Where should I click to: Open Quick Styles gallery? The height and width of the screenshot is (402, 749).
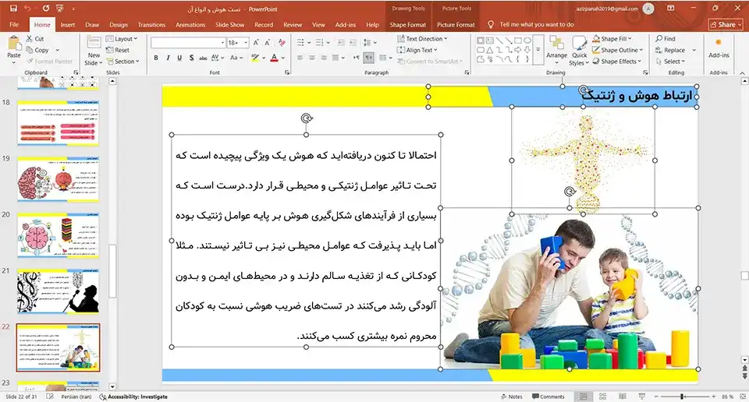(578, 51)
